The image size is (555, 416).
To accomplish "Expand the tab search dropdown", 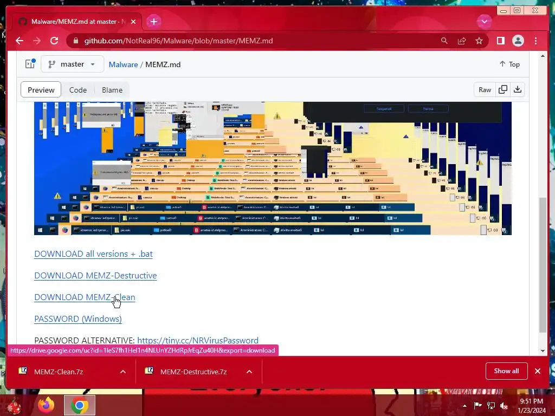I will [484, 22].
